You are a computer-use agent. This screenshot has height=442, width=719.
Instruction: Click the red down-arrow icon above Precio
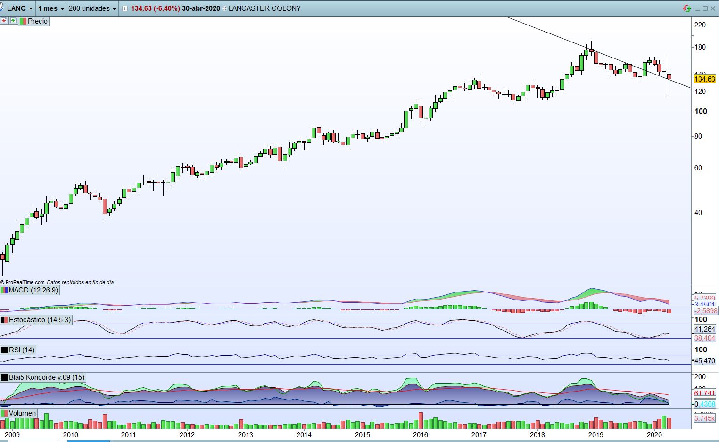click(4, 21)
